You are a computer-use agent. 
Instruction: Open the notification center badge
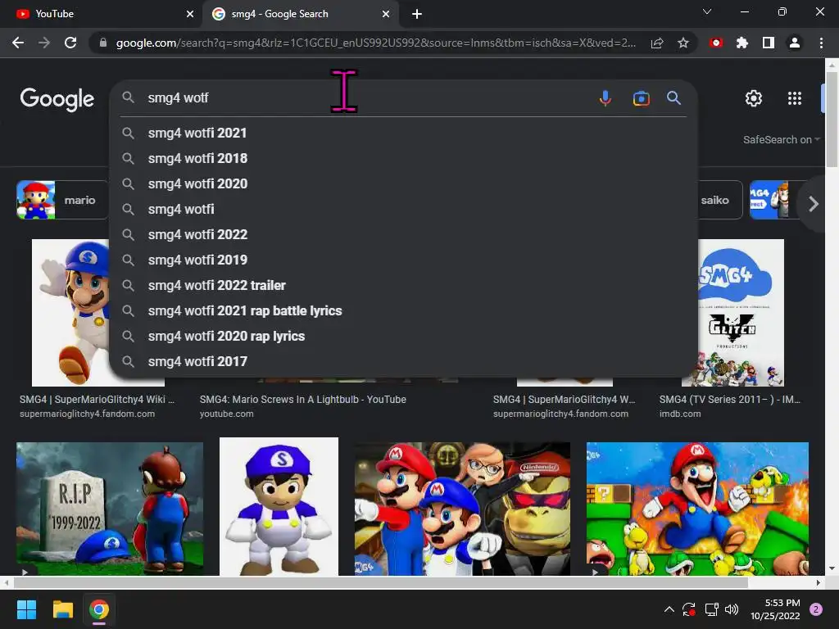[x=815, y=609]
